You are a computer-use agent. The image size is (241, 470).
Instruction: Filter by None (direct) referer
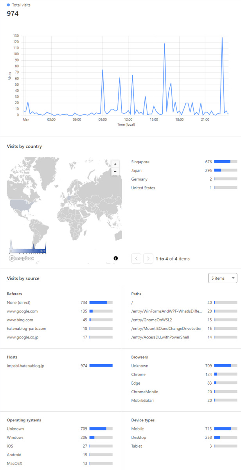point(60,302)
